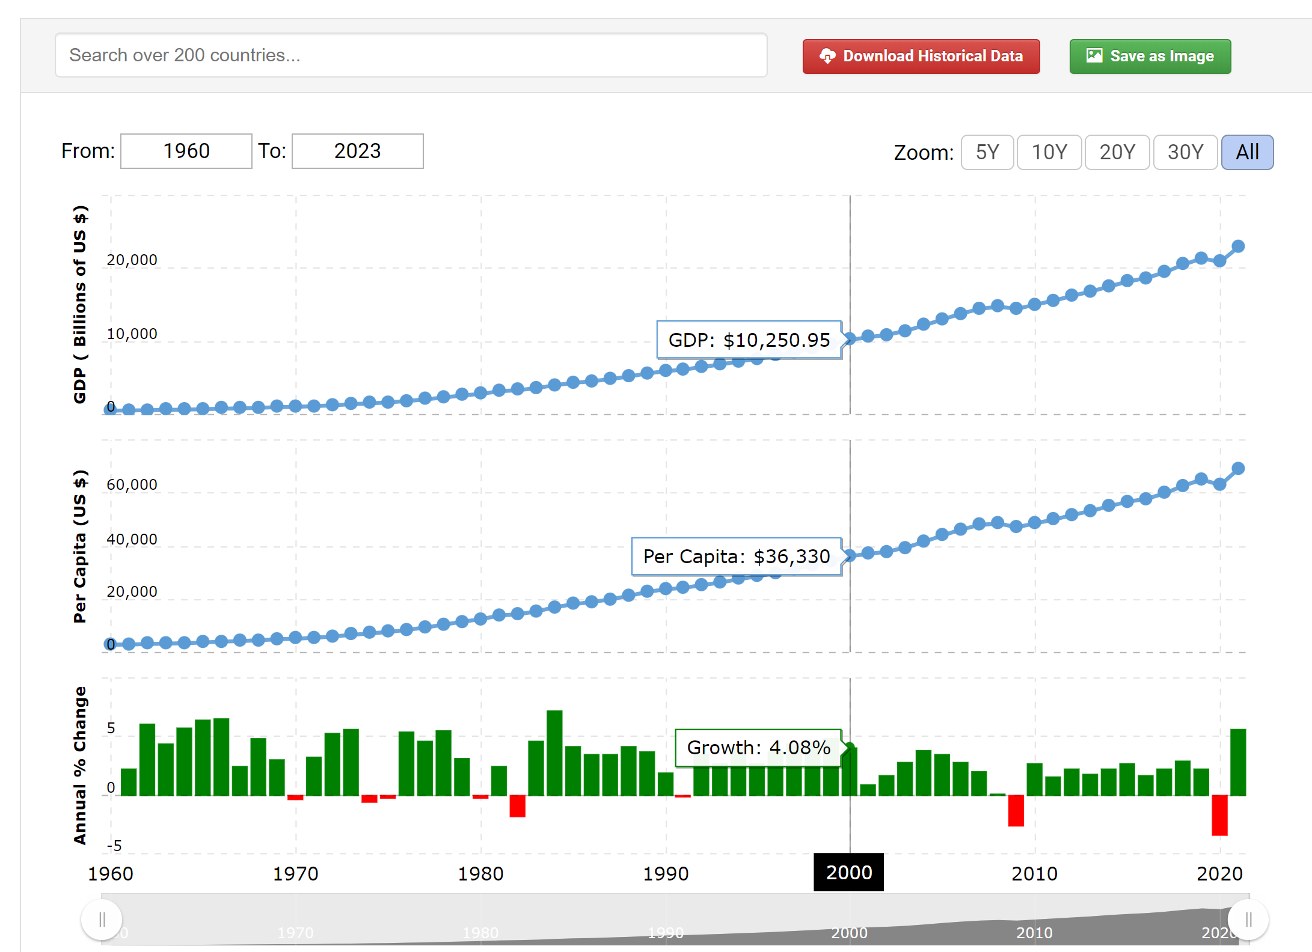Click the From year field showing 1960
Screen dimensions: 1312x952
[186, 151]
